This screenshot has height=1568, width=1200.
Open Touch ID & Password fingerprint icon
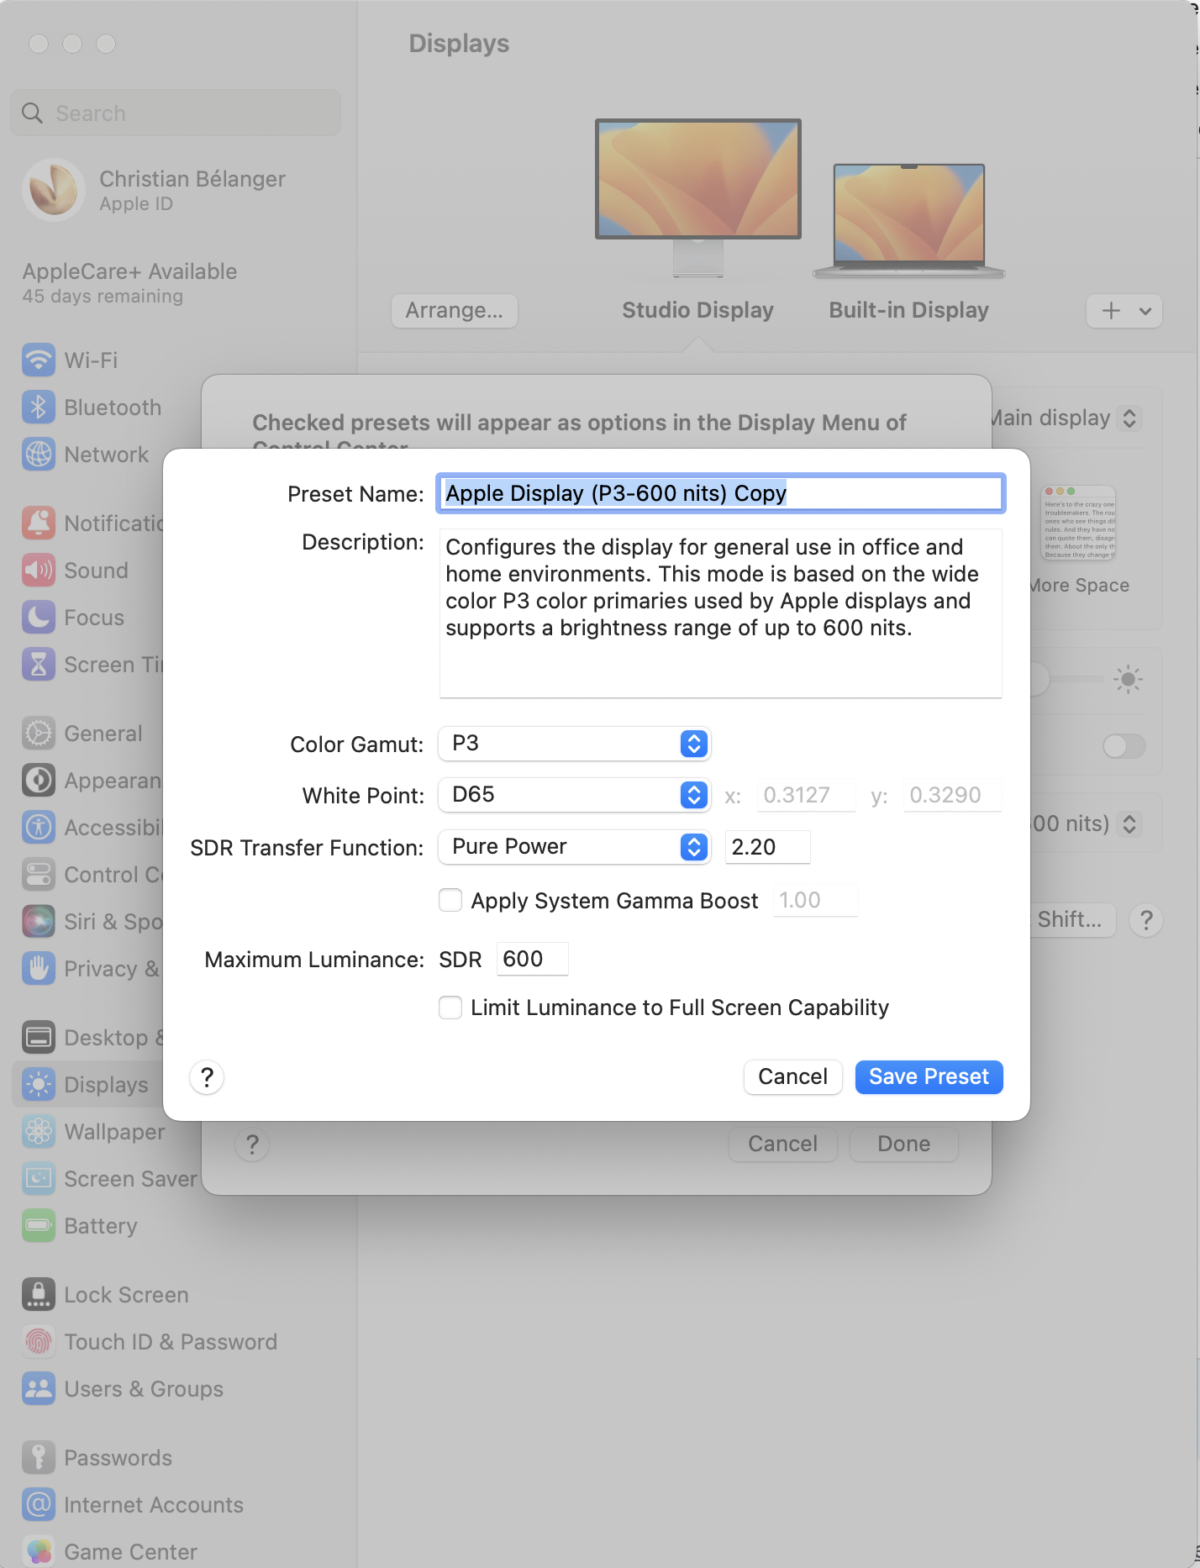(39, 1342)
